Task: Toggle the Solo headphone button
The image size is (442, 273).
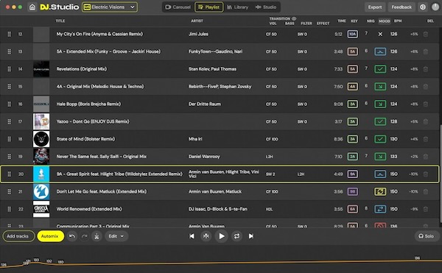Action: (427, 236)
